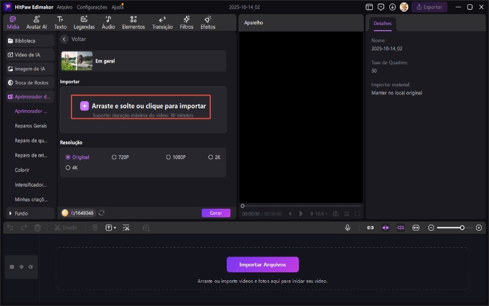This screenshot has height=306, width=489.
Task: Click the Dividir split tool
Action: [x=65, y=228]
